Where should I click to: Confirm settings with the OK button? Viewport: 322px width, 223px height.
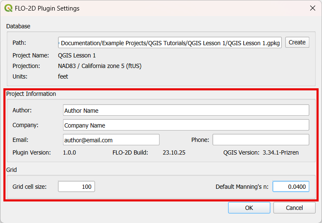pos(249,208)
